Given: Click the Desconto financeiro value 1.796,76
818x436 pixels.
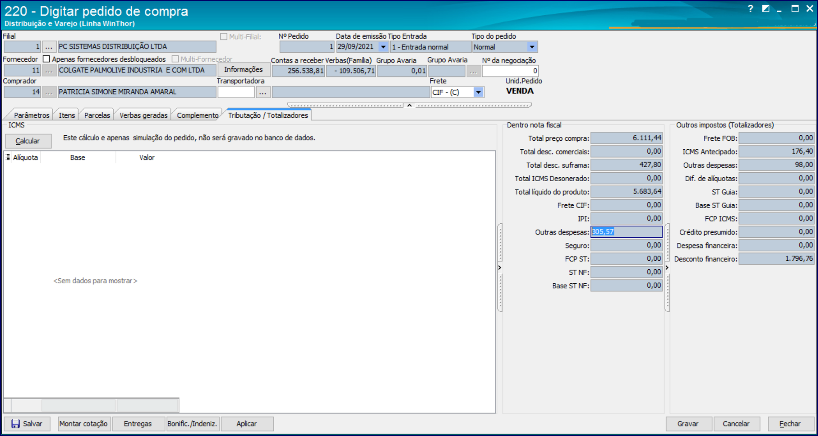Looking at the screenshot, I should (x=776, y=259).
